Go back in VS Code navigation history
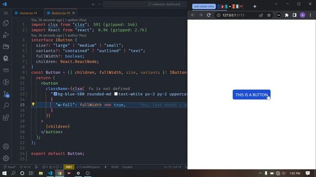 point(93,4)
